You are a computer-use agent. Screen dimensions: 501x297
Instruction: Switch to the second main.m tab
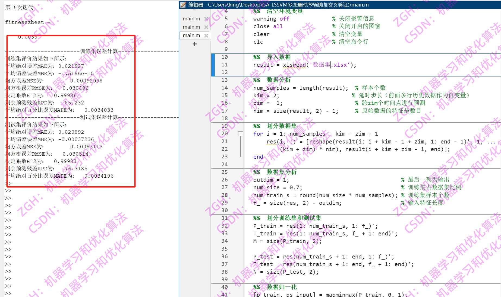tap(191, 27)
